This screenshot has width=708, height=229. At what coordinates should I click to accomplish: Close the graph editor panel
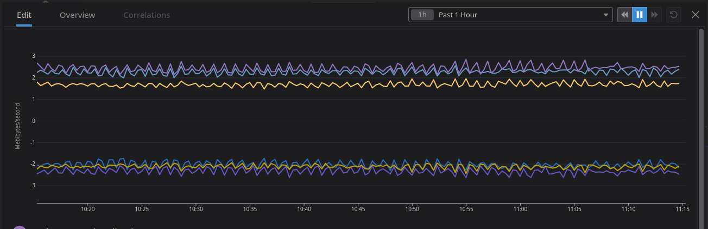[695, 15]
